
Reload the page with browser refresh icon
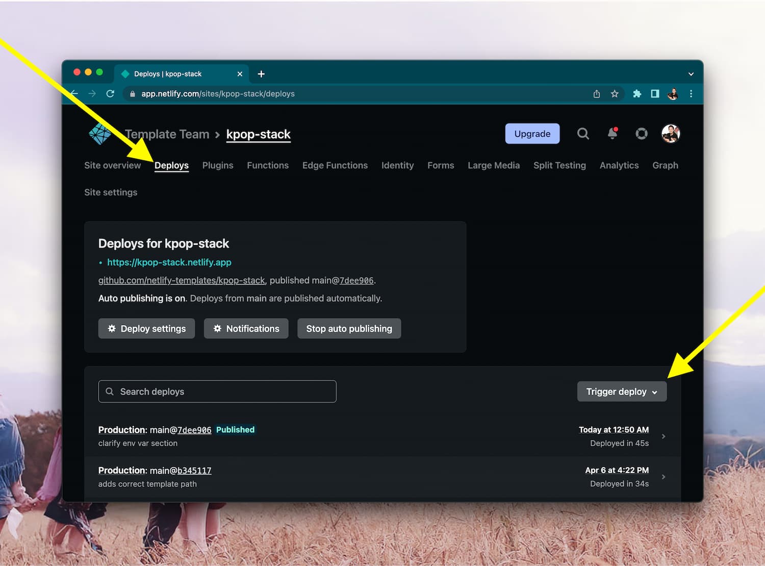(x=110, y=94)
